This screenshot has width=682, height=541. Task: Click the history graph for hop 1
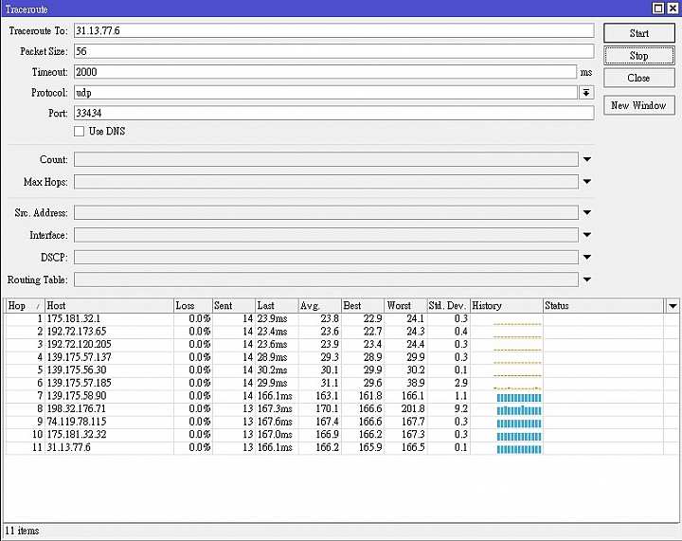point(517,324)
